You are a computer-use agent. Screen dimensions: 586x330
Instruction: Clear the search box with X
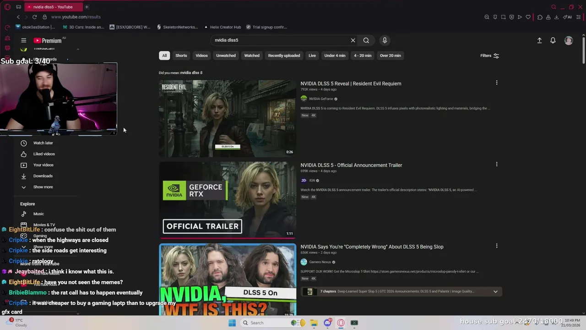pyautogui.click(x=353, y=40)
